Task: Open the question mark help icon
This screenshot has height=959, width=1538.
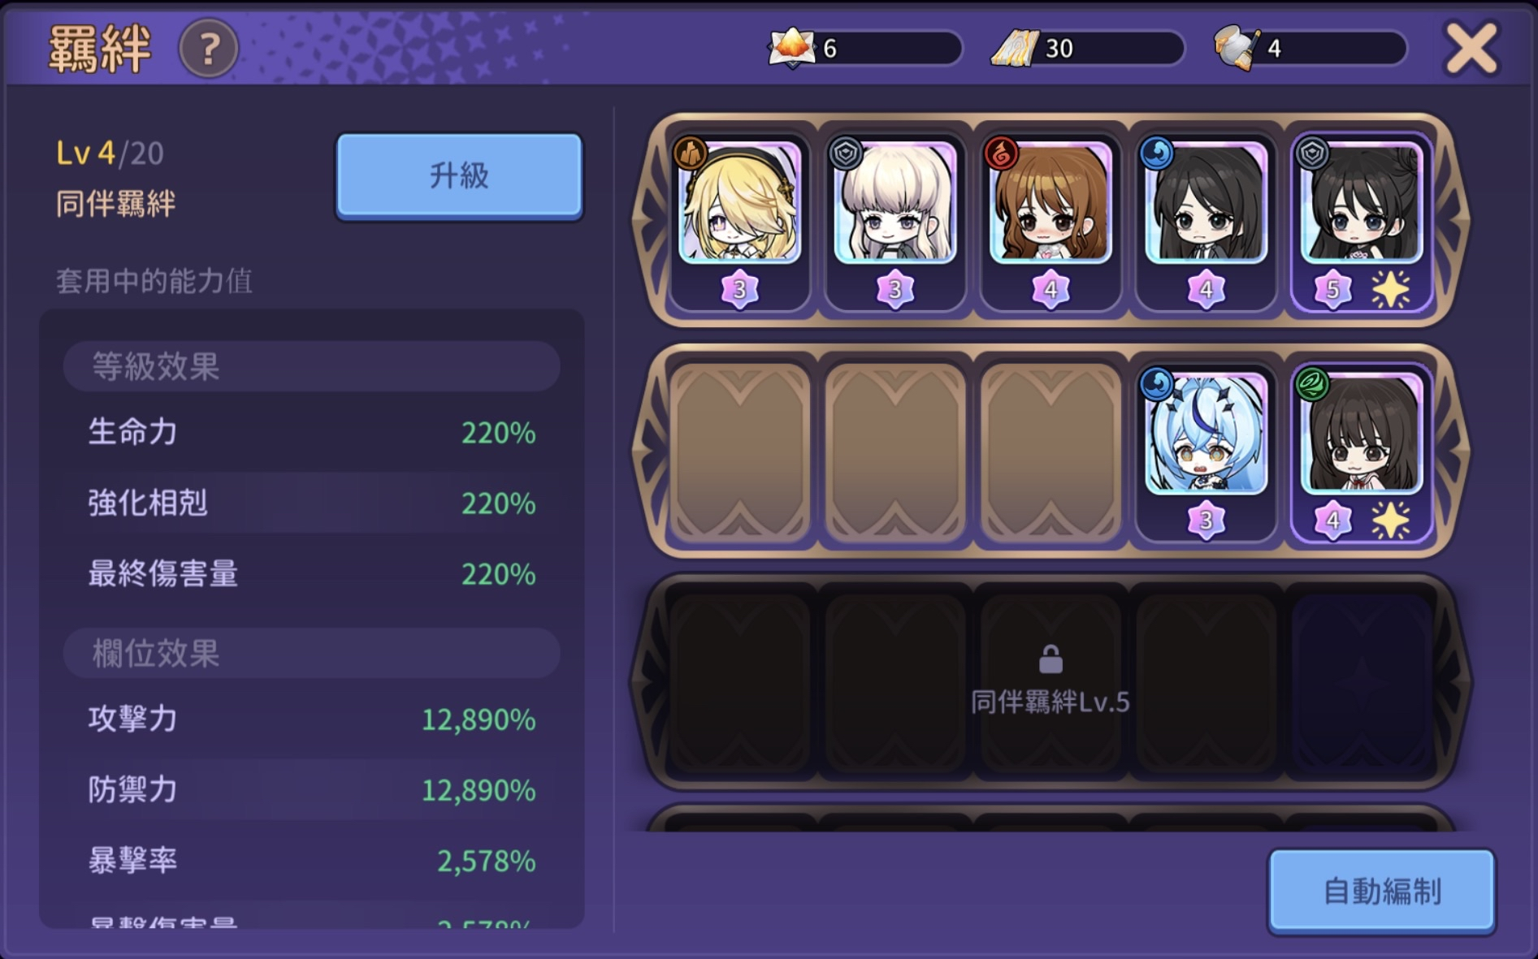Action: click(209, 50)
